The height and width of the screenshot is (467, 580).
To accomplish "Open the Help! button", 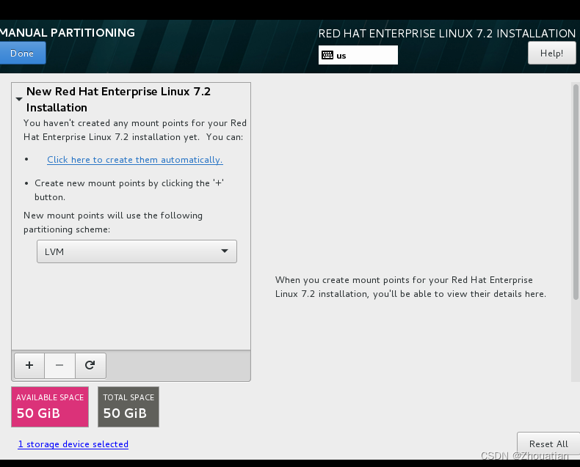I will click(551, 54).
